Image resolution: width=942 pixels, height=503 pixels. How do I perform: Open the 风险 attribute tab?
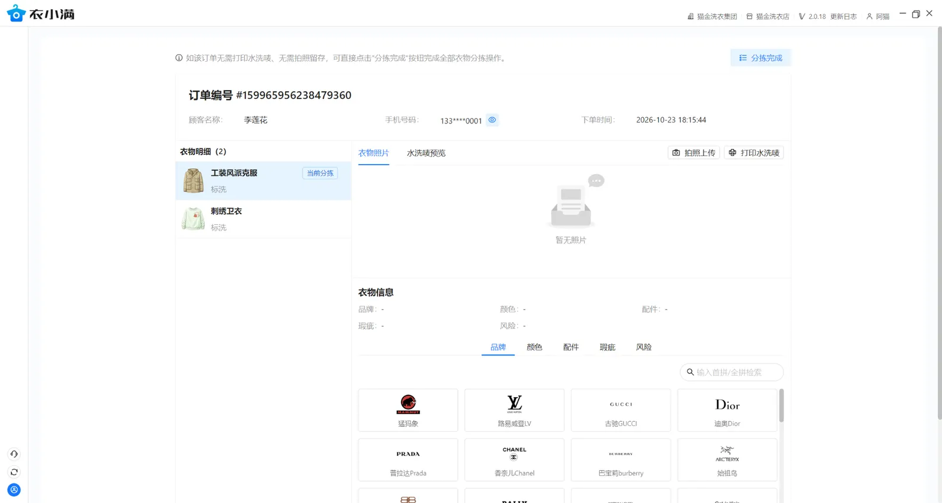[644, 347]
